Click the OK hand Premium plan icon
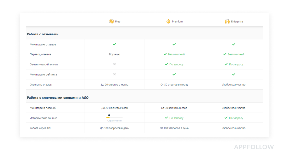This screenshot has width=288, height=157. pyautogui.click(x=168, y=21)
